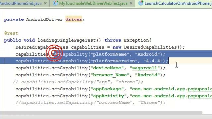Click the 'AndroidDriver' type name
212x119 pixels.
(44, 19)
